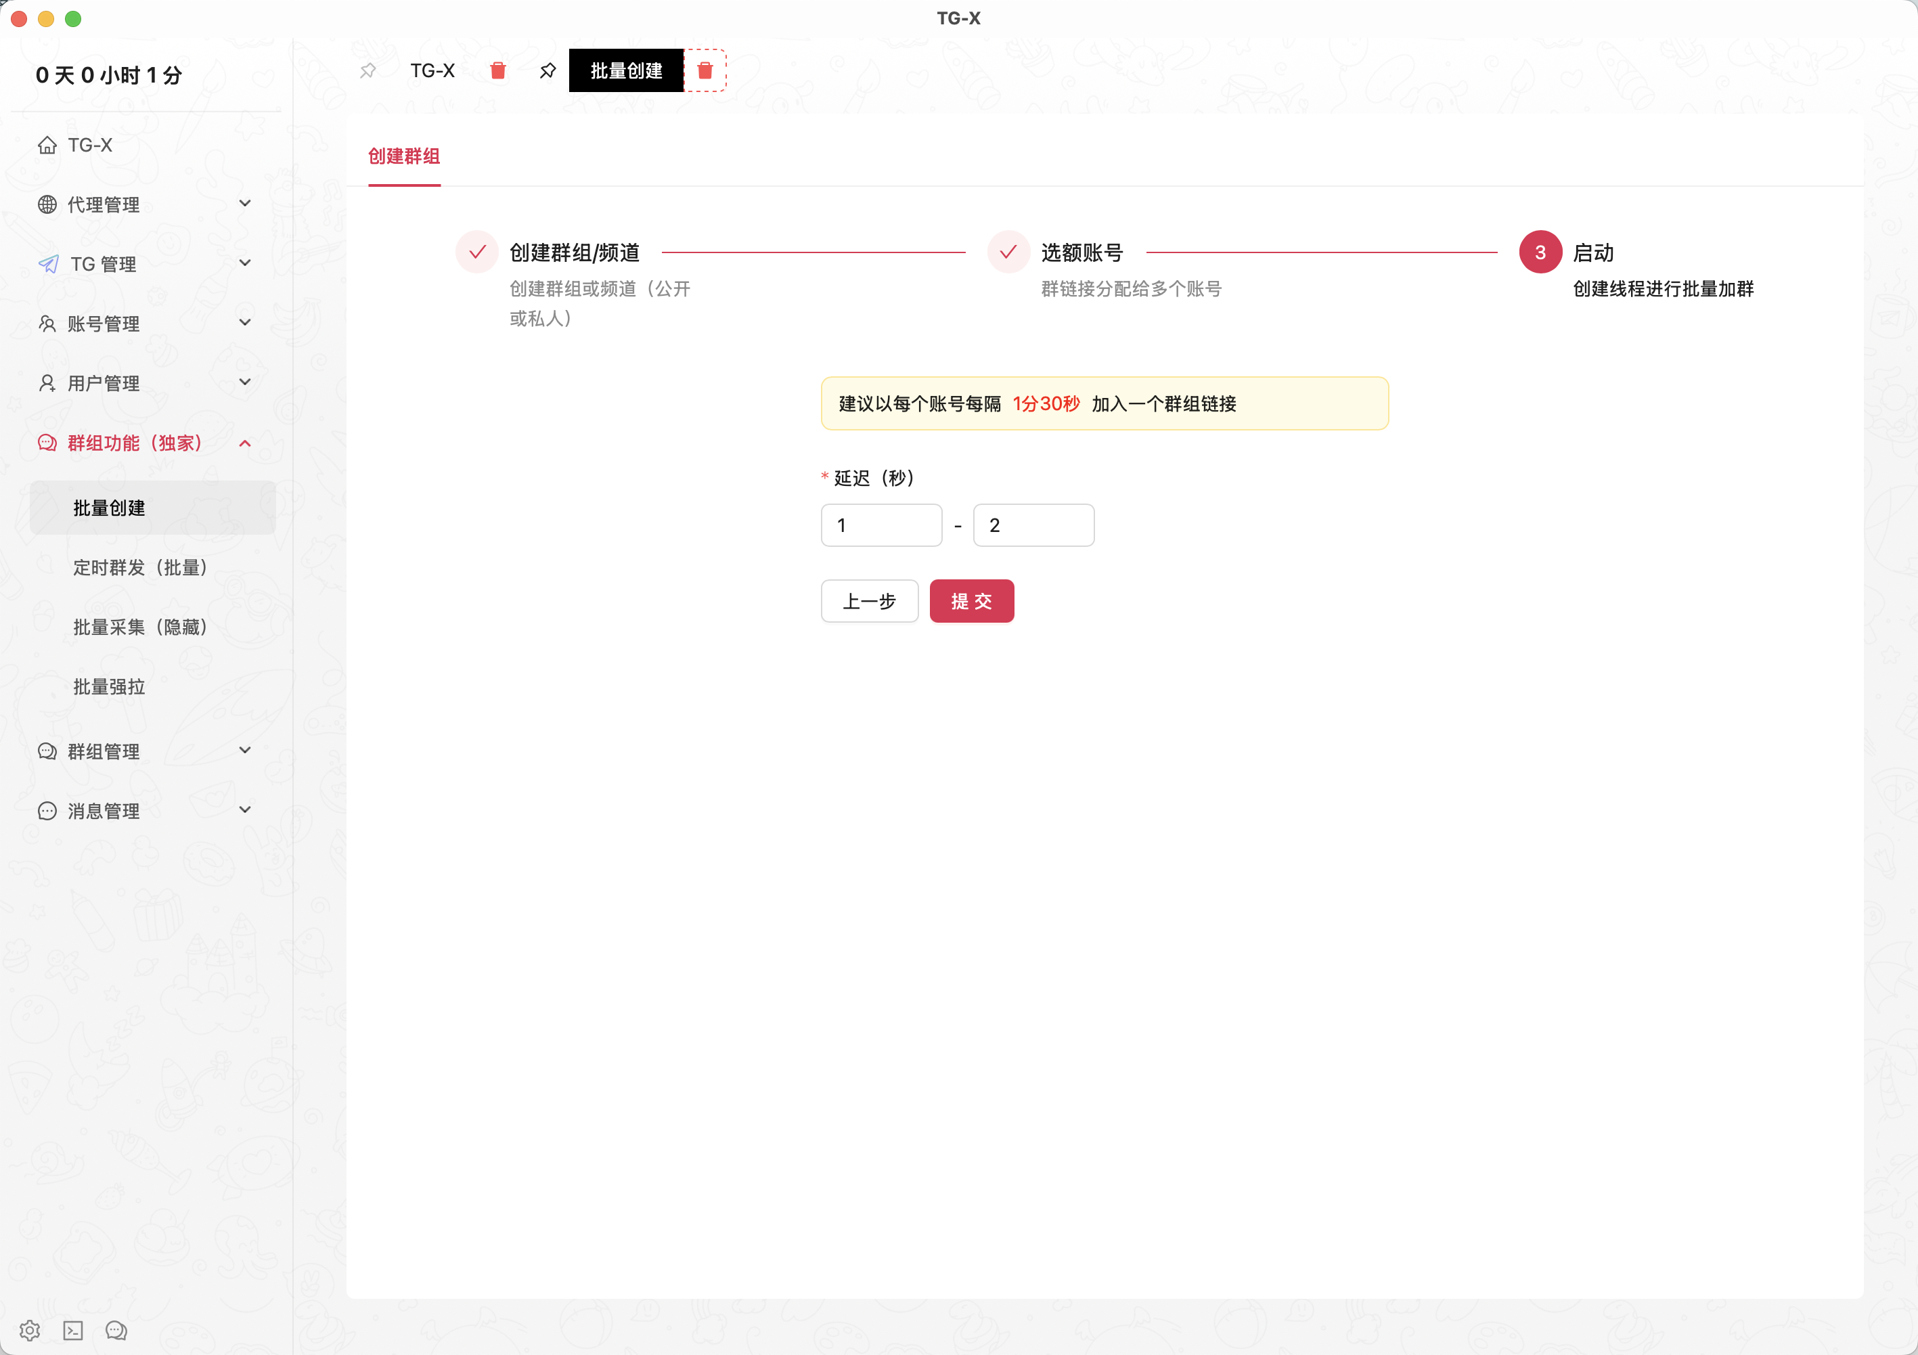1918x1355 pixels.
Task: Click the home icon next to TG-X
Action: point(47,146)
